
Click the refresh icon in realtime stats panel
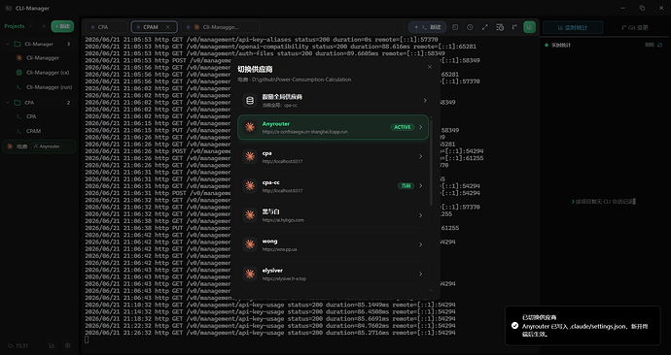(659, 45)
